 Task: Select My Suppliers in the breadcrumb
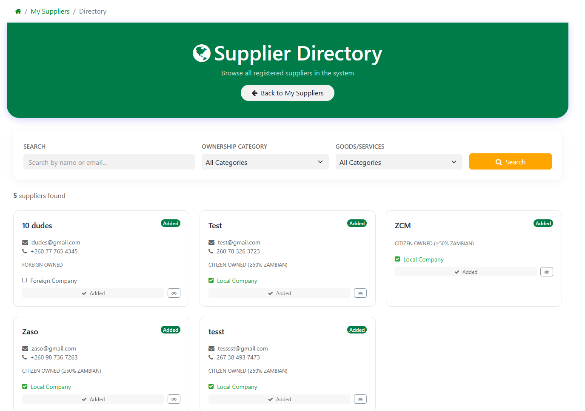[x=50, y=11]
